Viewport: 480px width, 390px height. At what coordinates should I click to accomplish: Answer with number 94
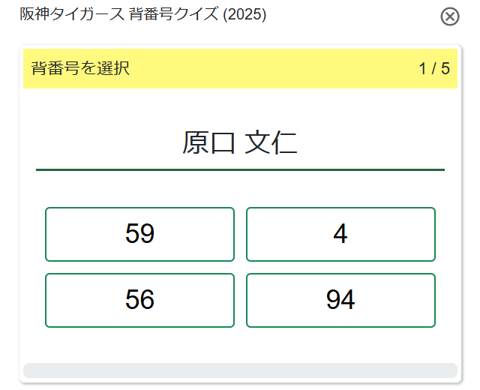340,300
